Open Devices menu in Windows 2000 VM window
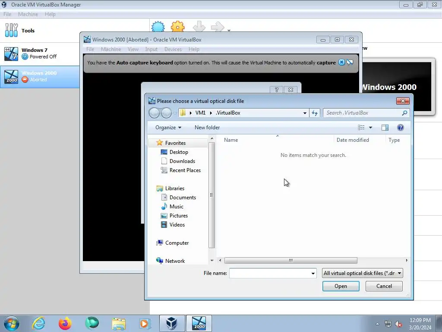The width and height of the screenshot is (442, 332). [x=173, y=49]
